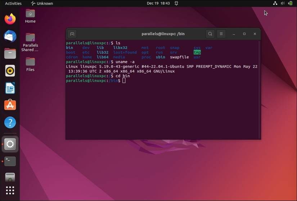The height and width of the screenshot is (201, 297).
Task: Click the terminal title parallels@linuxpc: /bin
Action: [x=163, y=34]
